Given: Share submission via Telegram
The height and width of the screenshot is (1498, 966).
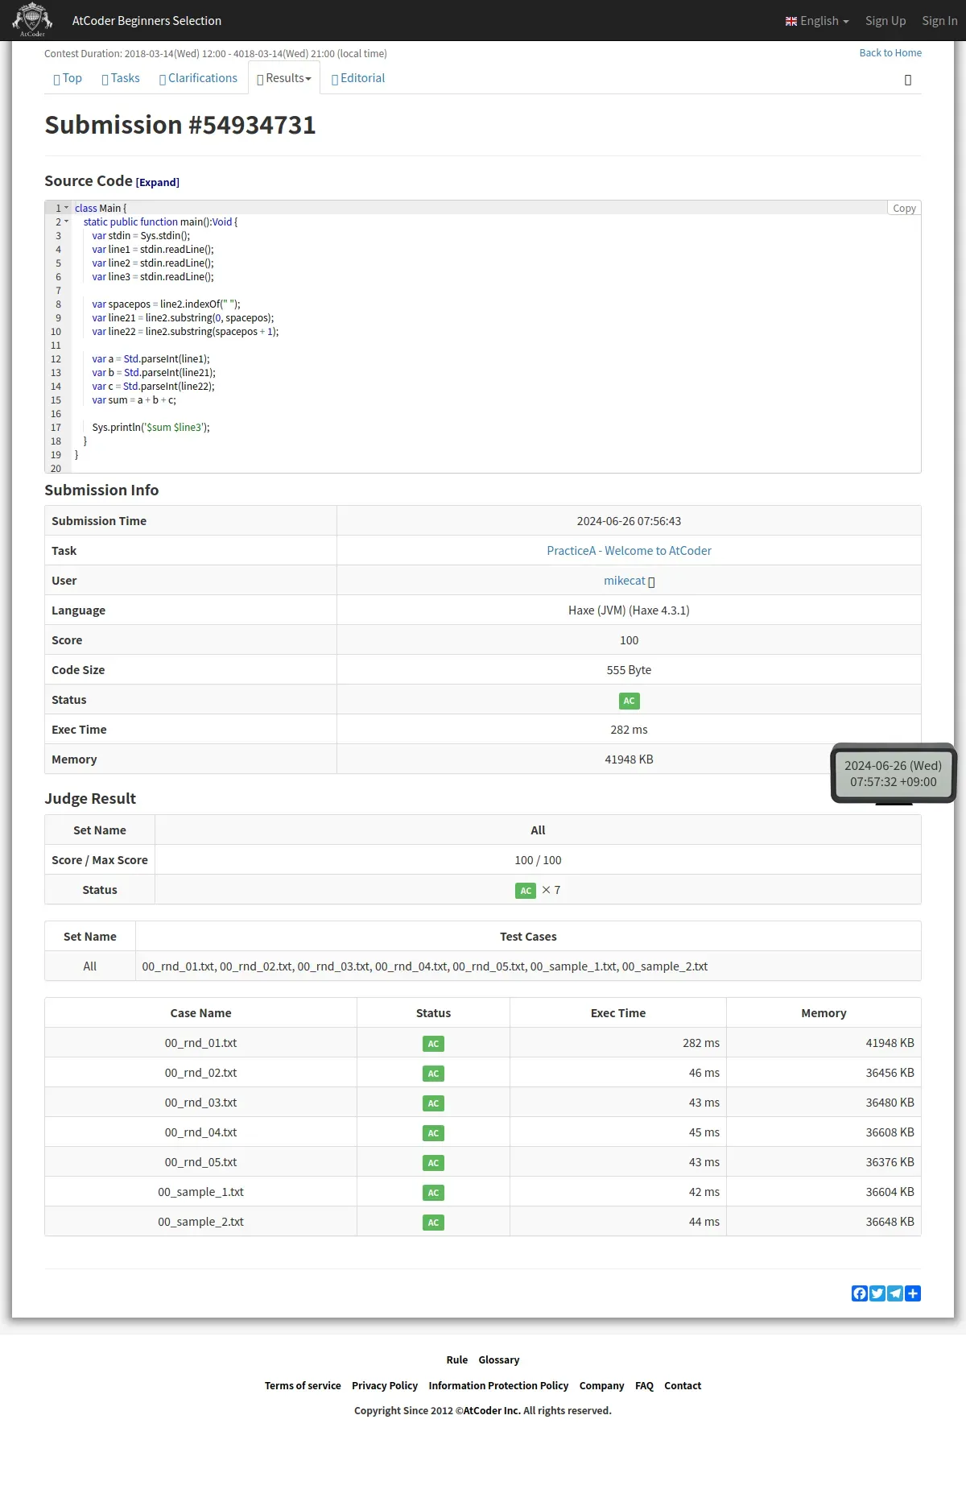Looking at the screenshot, I should tap(895, 1293).
